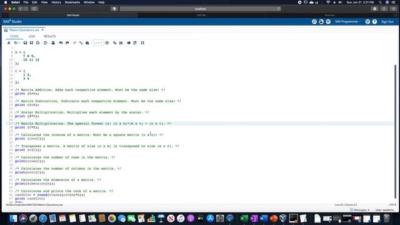Click the editor vertical scrollbar
Image resolution: width=400 pixels, height=225 pixels.
pyautogui.click(x=395, y=131)
